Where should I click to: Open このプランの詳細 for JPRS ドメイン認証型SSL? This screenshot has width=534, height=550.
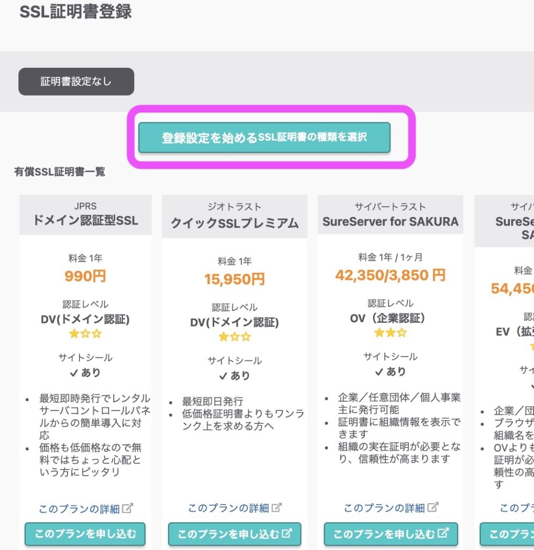pyautogui.click(x=79, y=509)
